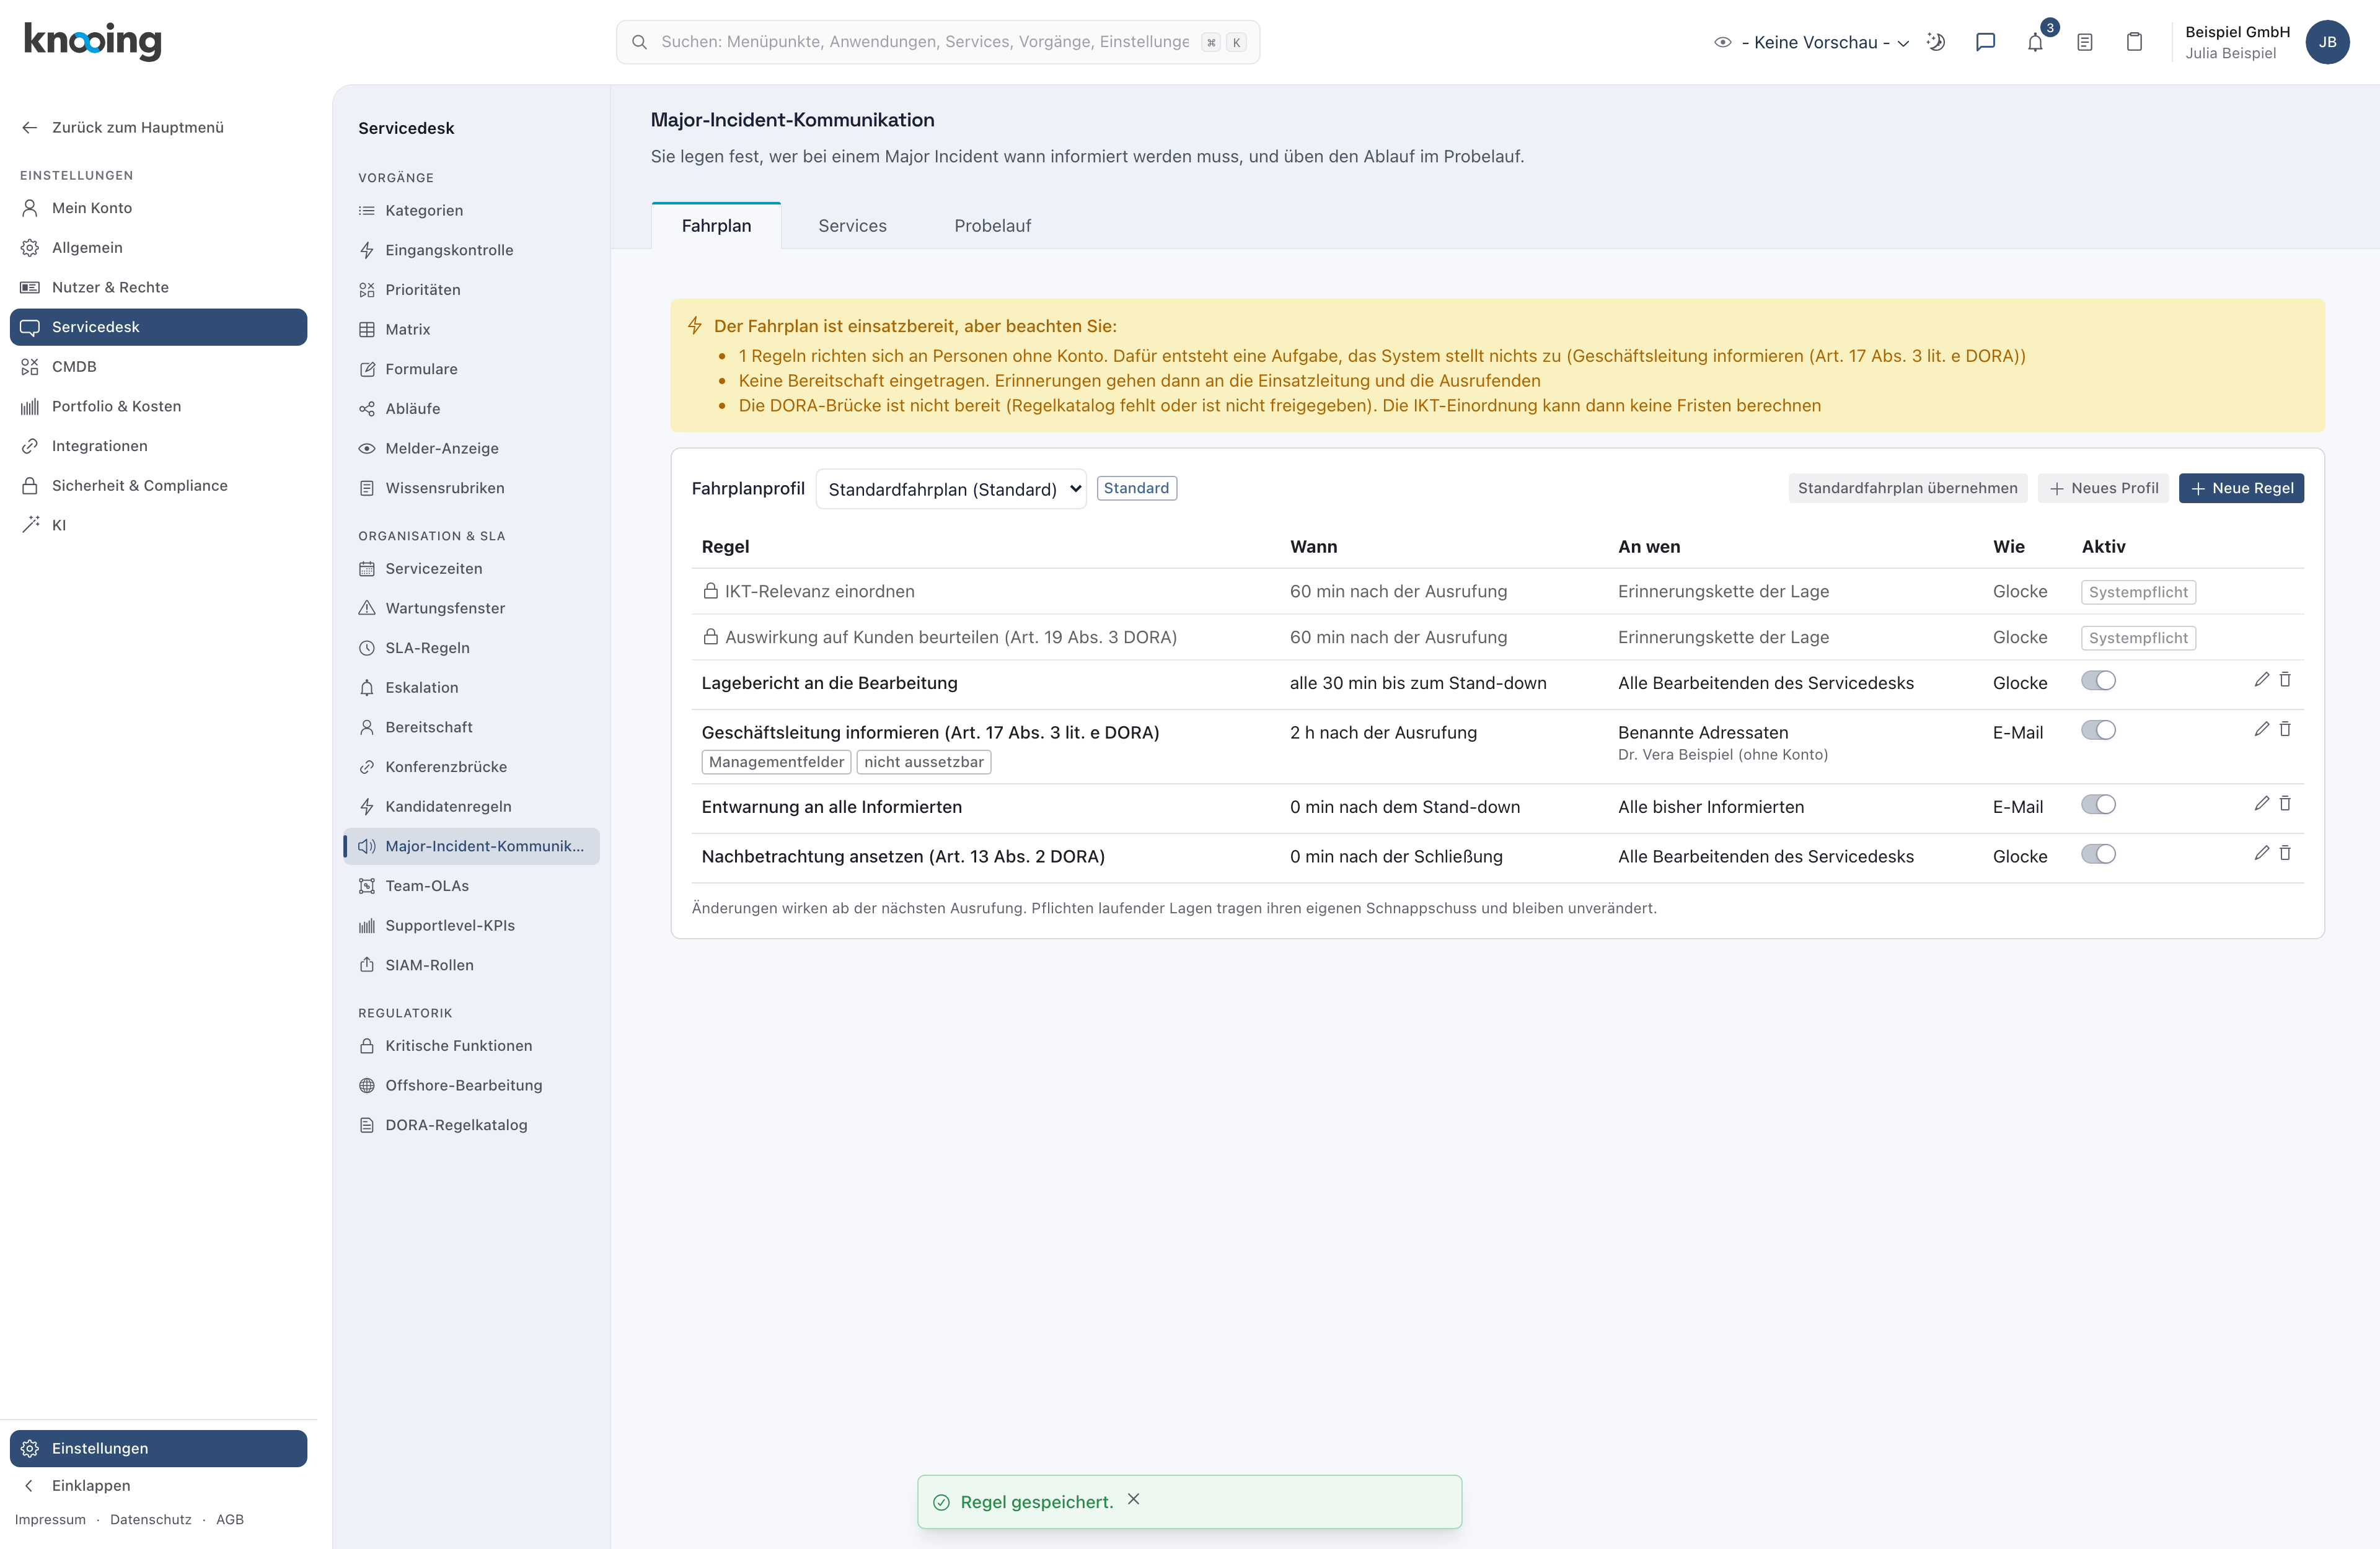Click the JB user avatar
The width and height of the screenshot is (2380, 1549).
pos(2327,42)
